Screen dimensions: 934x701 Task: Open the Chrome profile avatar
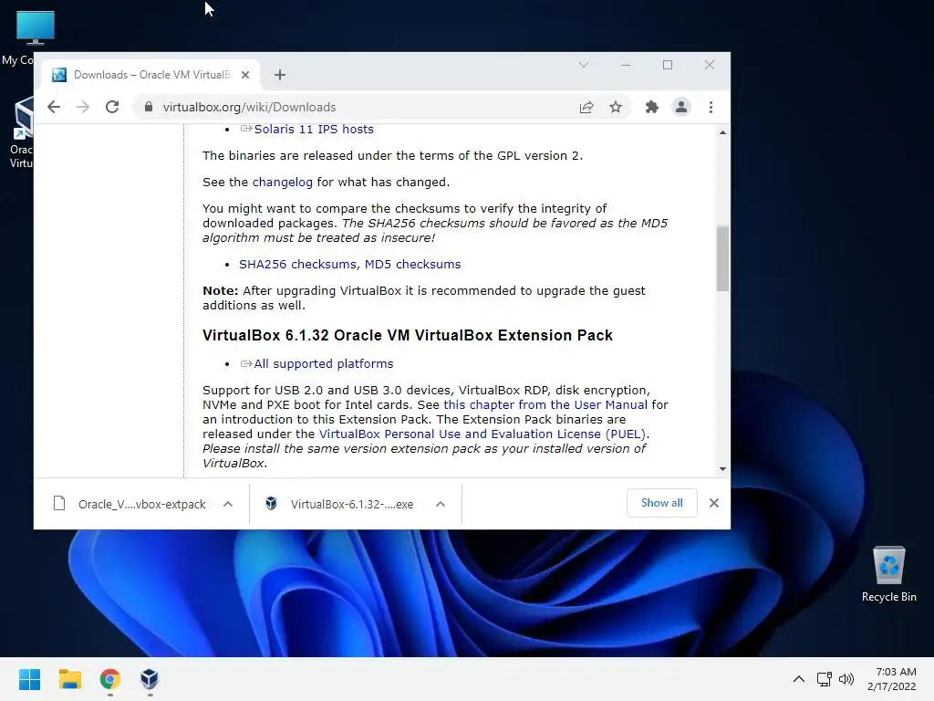point(680,107)
